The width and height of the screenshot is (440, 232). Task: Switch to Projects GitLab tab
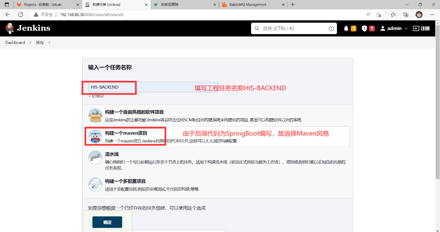(x=48, y=5)
